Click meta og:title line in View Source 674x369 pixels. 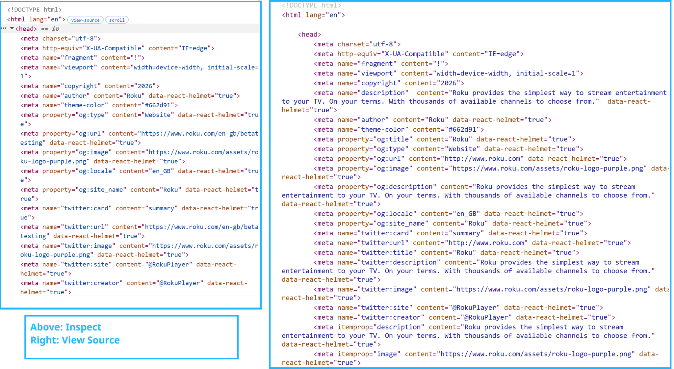[444, 139]
